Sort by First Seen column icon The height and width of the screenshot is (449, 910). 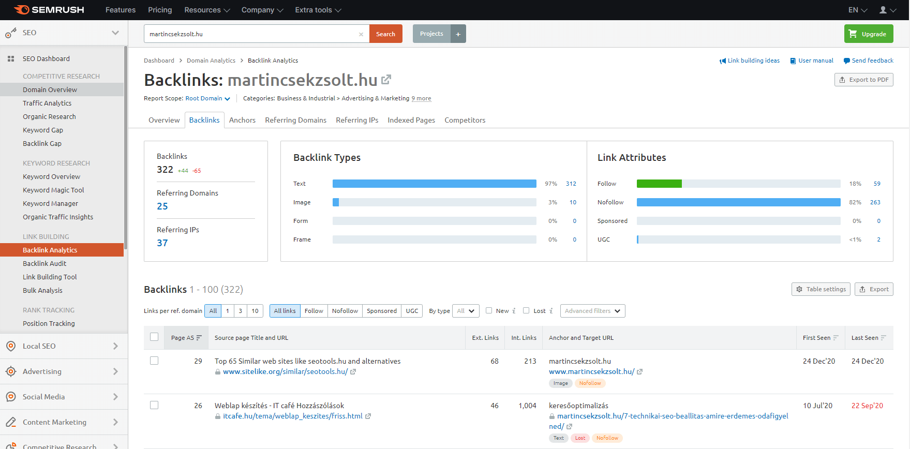pyautogui.click(x=836, y=338)
